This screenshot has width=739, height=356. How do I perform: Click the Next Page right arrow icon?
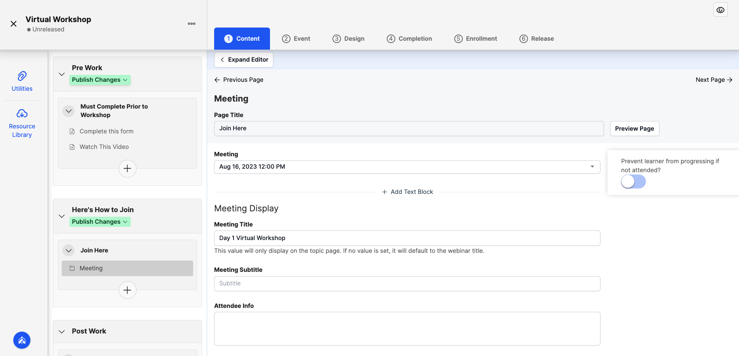coord(730,80)
